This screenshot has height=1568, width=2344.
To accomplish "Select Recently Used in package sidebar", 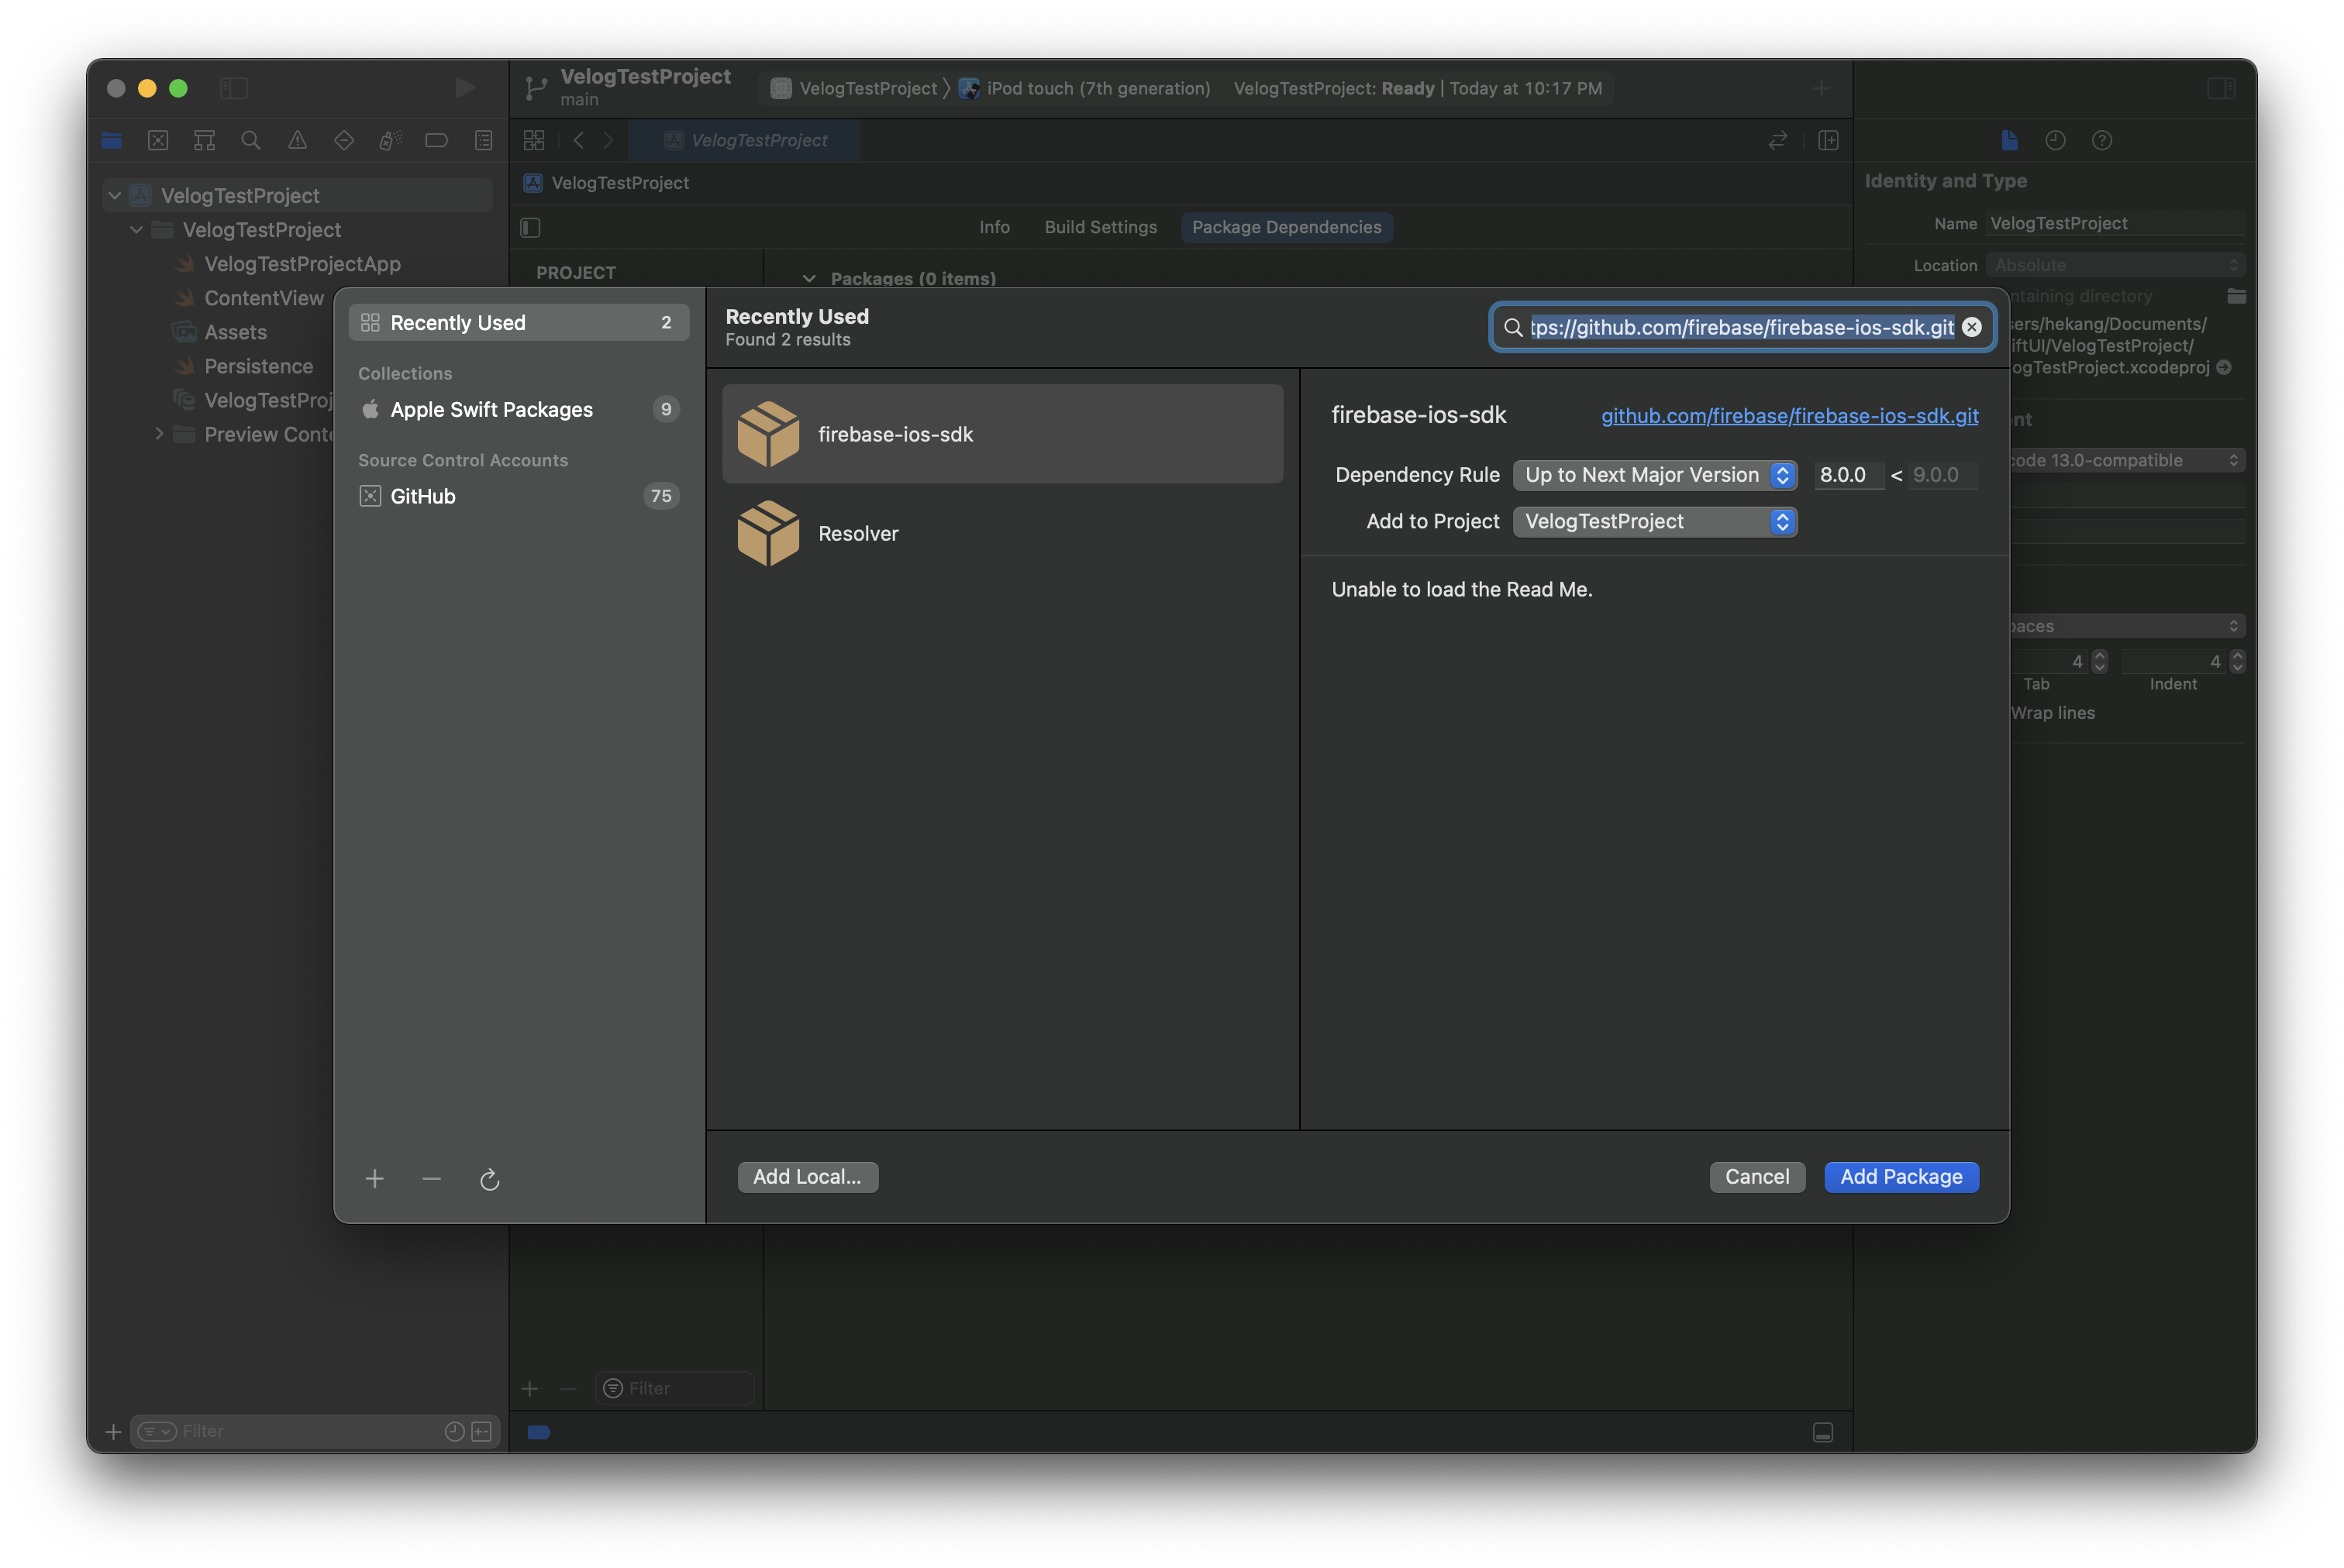I will 519,322.
